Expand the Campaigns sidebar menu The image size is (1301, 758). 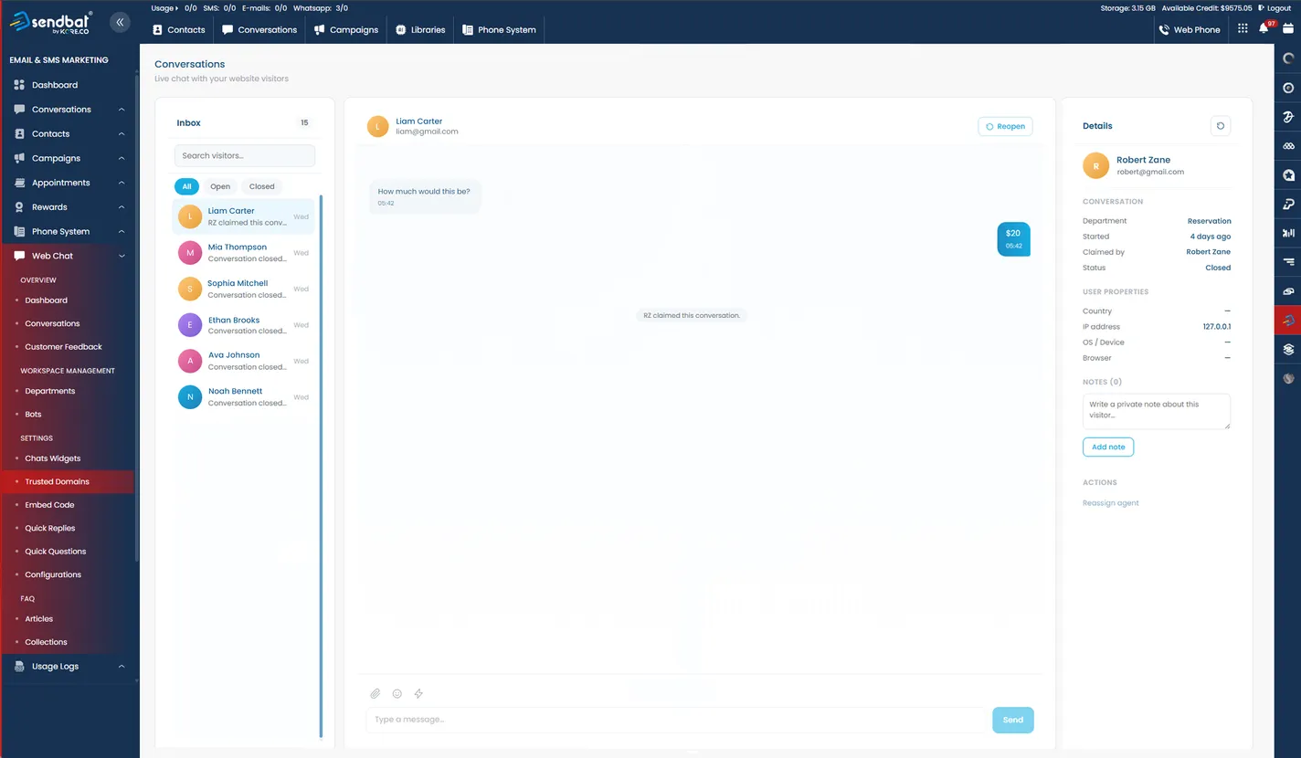click(x=122, y=158)
